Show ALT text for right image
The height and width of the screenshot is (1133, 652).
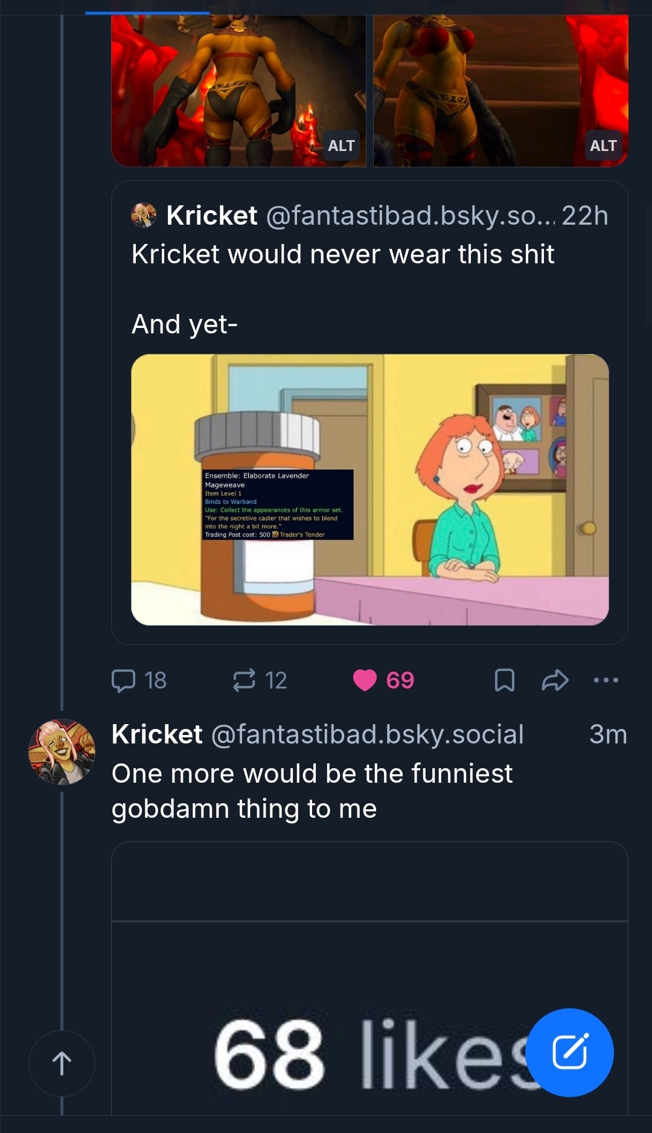[x=603, y=146]
